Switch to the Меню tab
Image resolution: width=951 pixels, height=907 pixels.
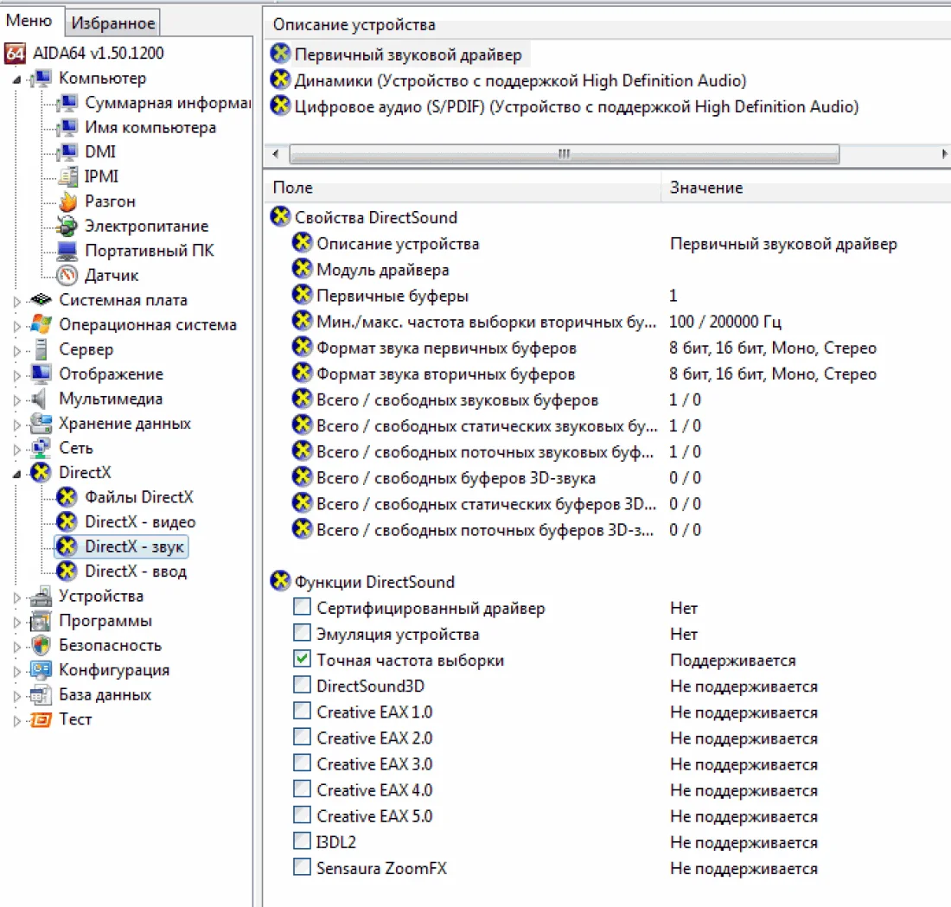pos(29,22)
